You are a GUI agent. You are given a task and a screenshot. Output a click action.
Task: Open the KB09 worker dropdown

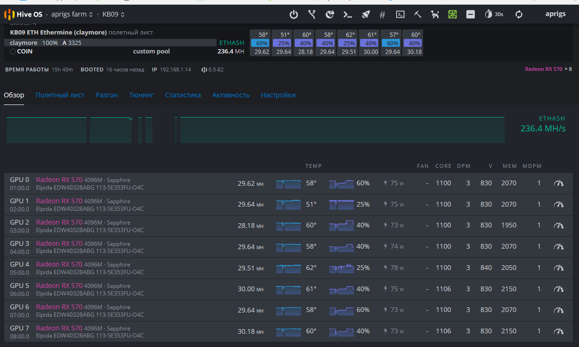[114, 14]
